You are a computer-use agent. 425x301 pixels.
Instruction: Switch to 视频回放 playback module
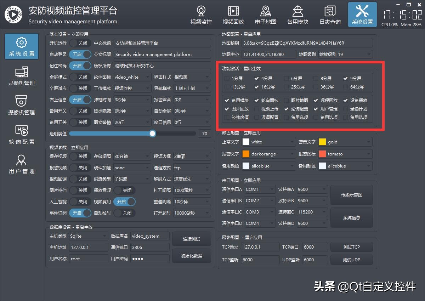coord(233,15)
